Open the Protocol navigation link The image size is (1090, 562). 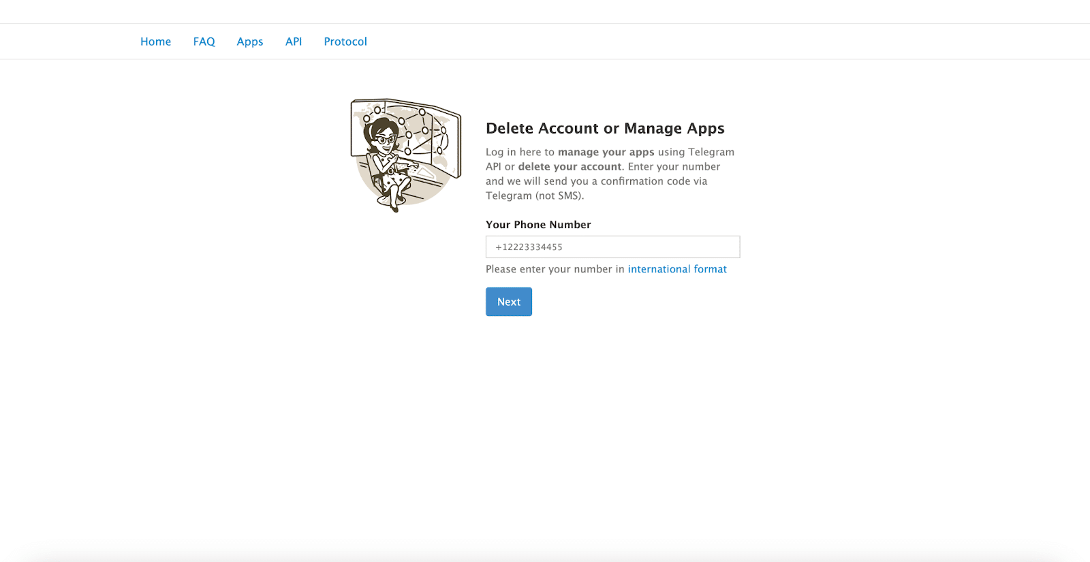pos(345,42)
